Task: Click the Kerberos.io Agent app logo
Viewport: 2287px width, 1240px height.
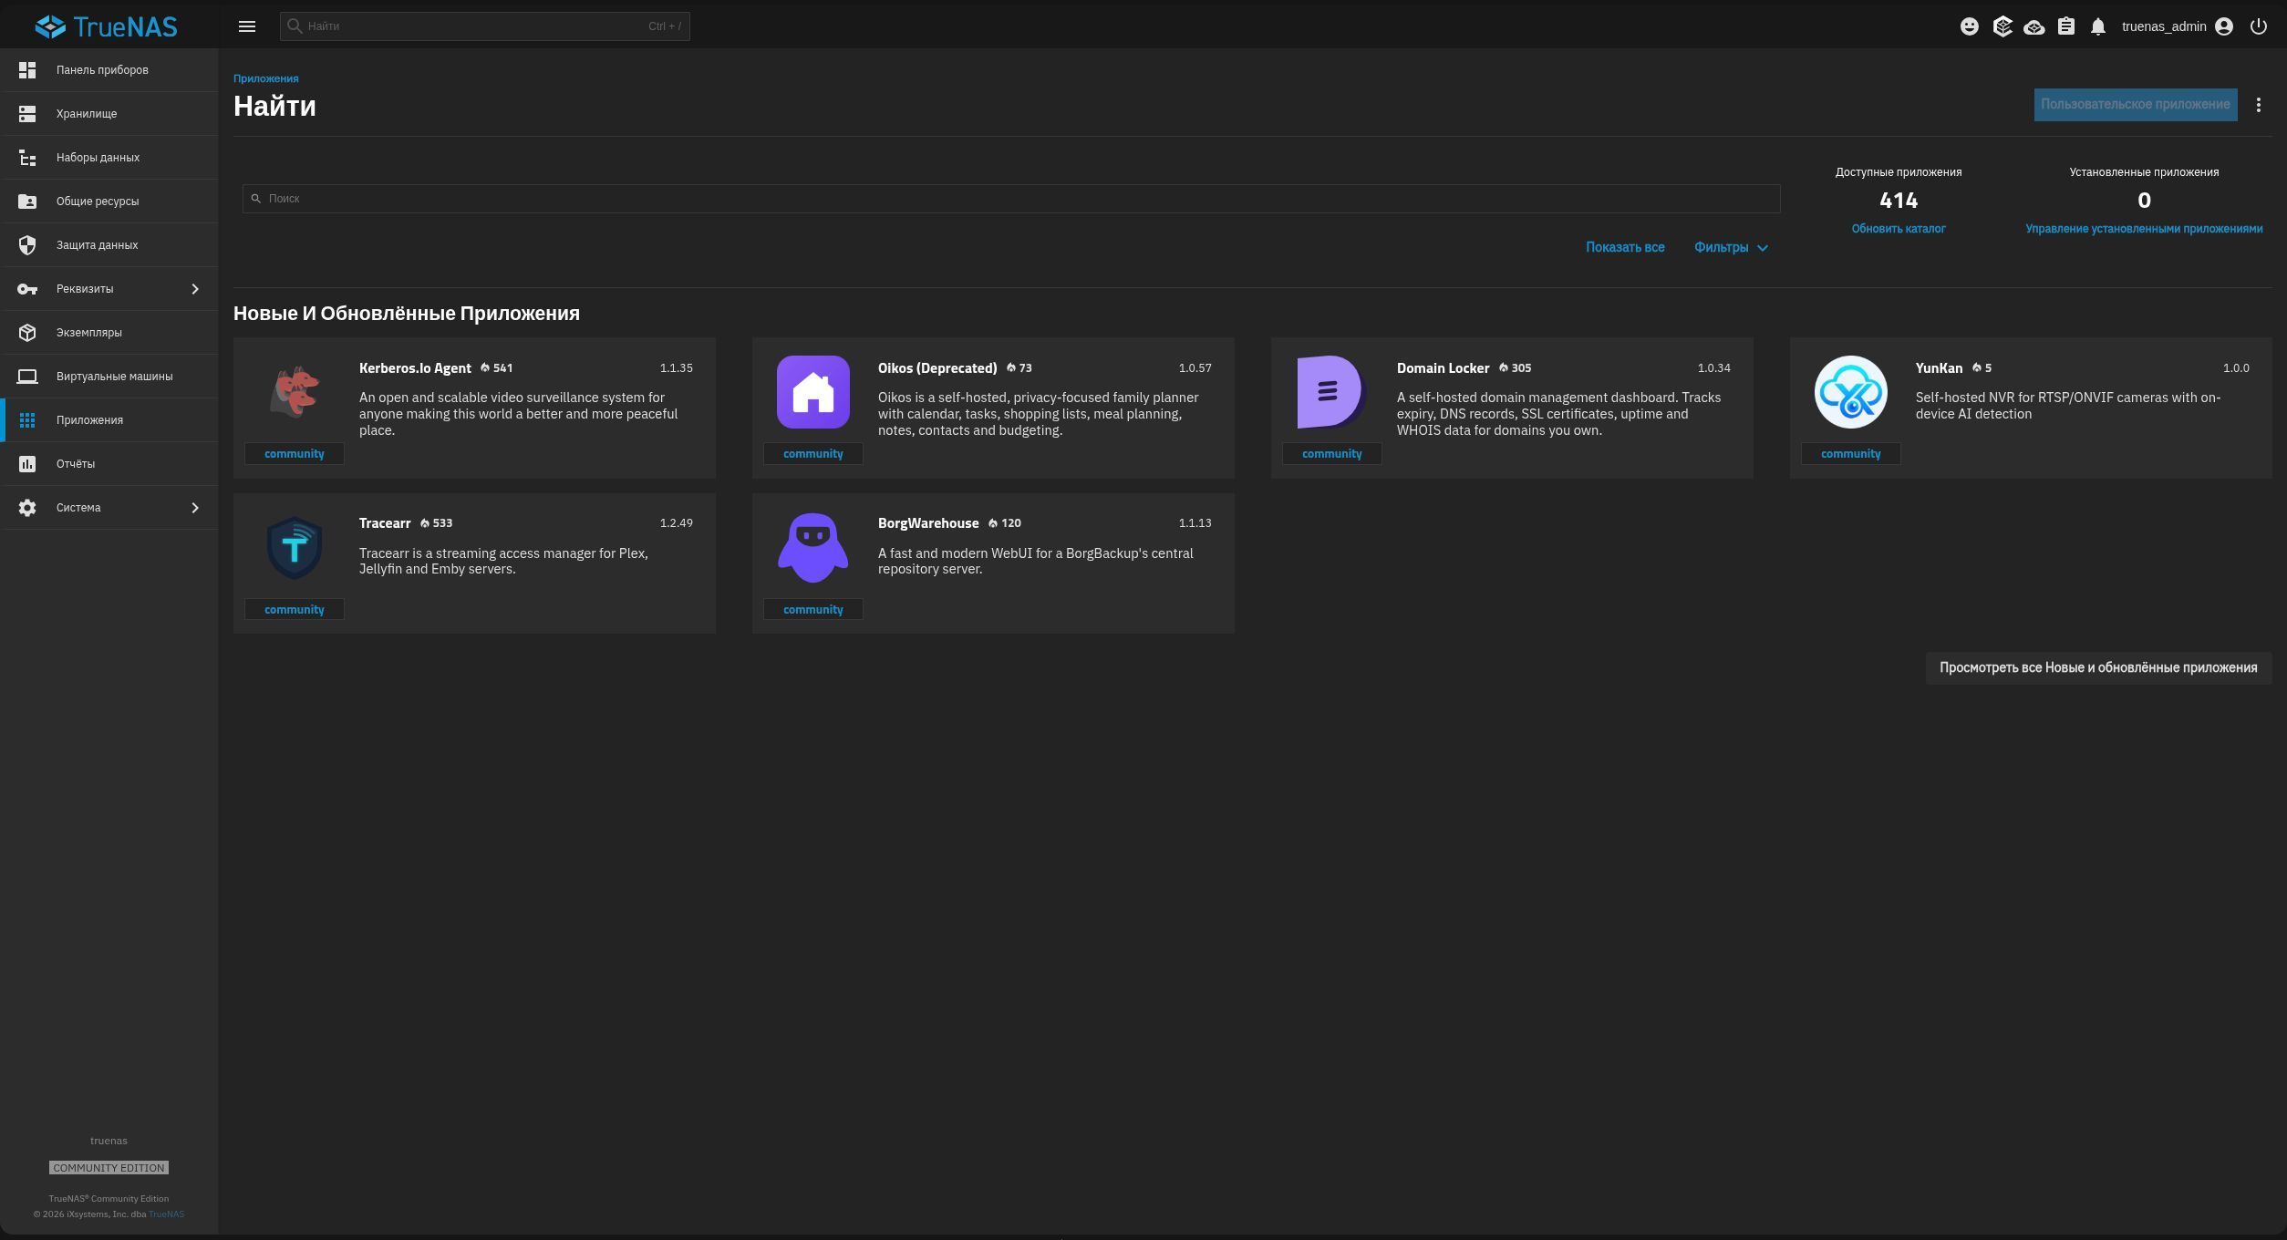Action: coord(295,392)
